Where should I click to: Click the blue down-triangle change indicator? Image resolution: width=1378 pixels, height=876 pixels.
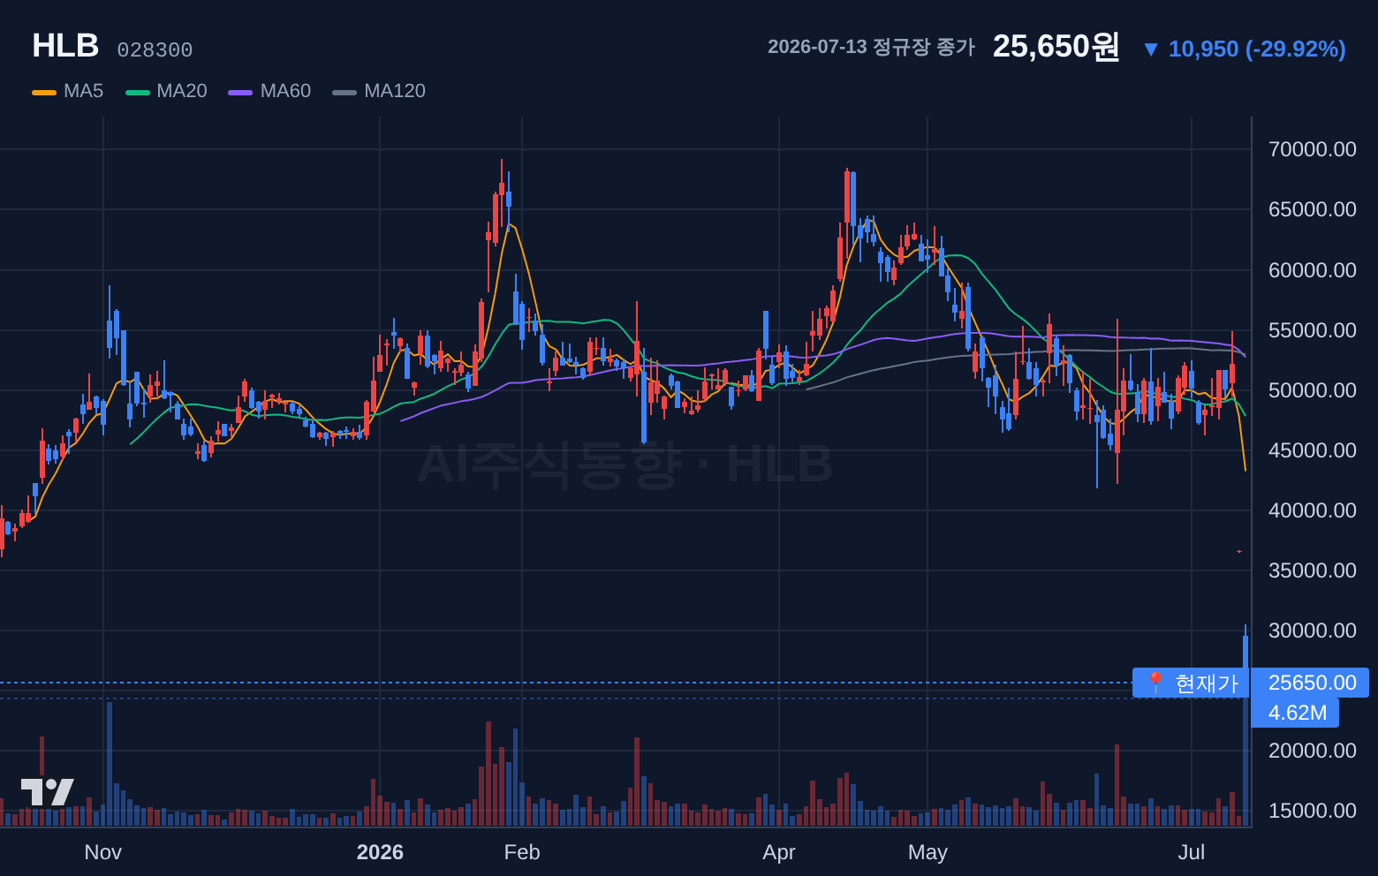pos(1150,49)
